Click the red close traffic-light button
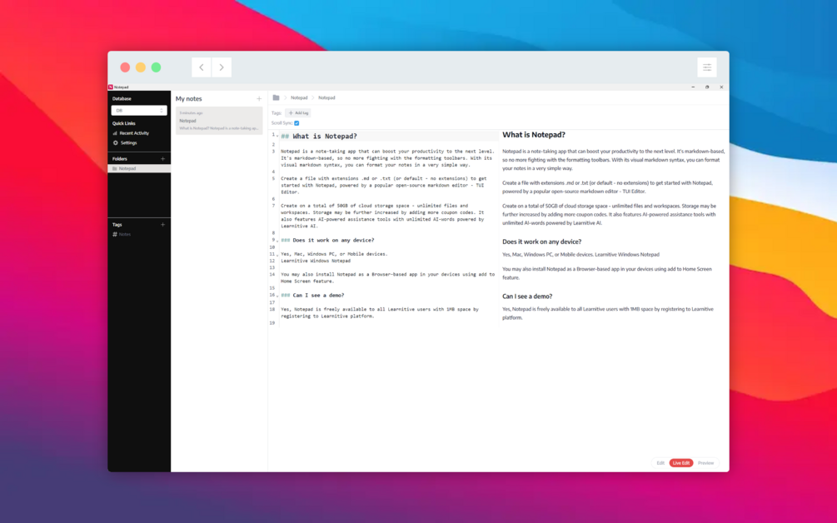Image resolution: width=837 pixels, height=523 pixels. click(x=125, y=67)
